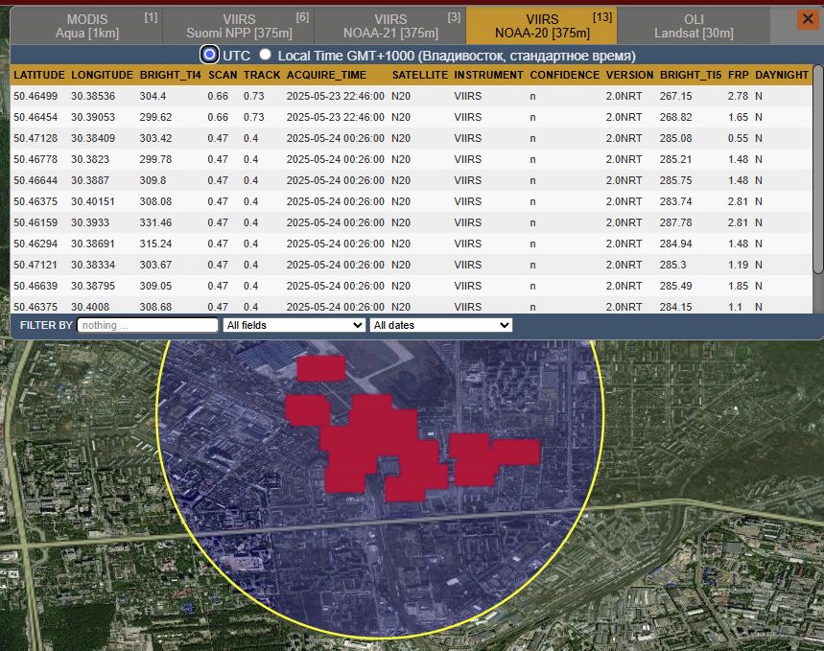
Task: Sort by DAYNIGHT column header
Action: click(x=782, y=75)
